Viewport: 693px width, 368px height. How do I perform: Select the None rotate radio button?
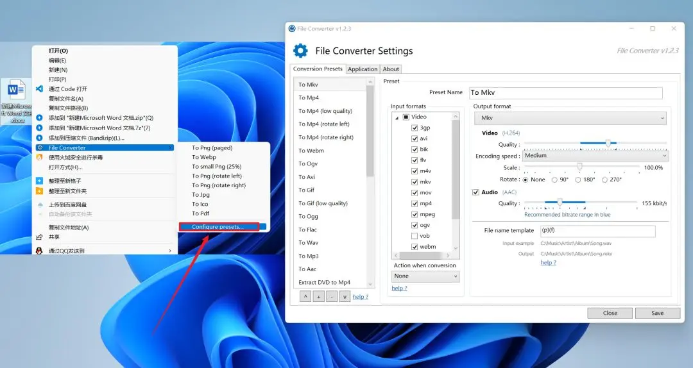point(526,180)
